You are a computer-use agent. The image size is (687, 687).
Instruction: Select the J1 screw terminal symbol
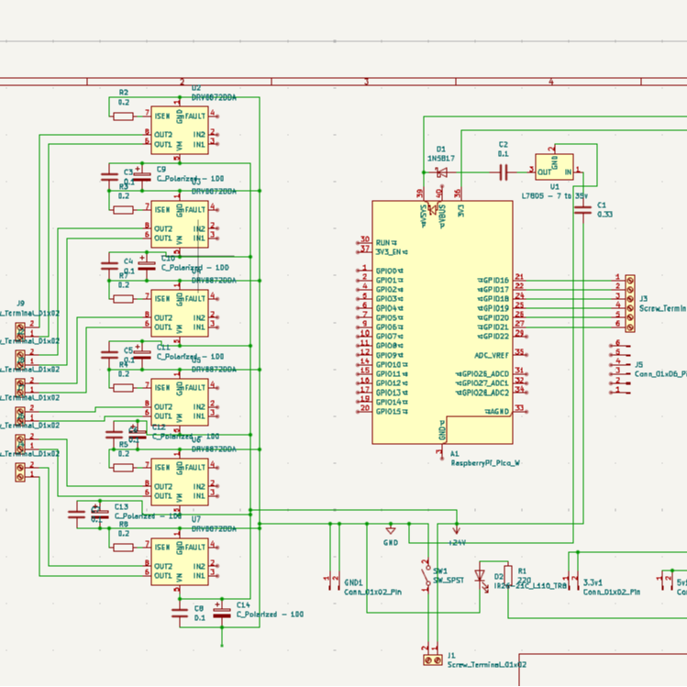[433, 659]
